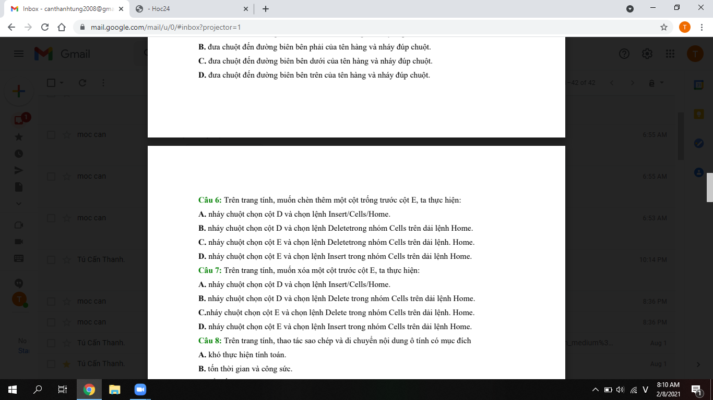Open Gmail main menu hamburger icon
This screenshot has width=713, height=400.
pyautogui.click(x=19, y=54)
